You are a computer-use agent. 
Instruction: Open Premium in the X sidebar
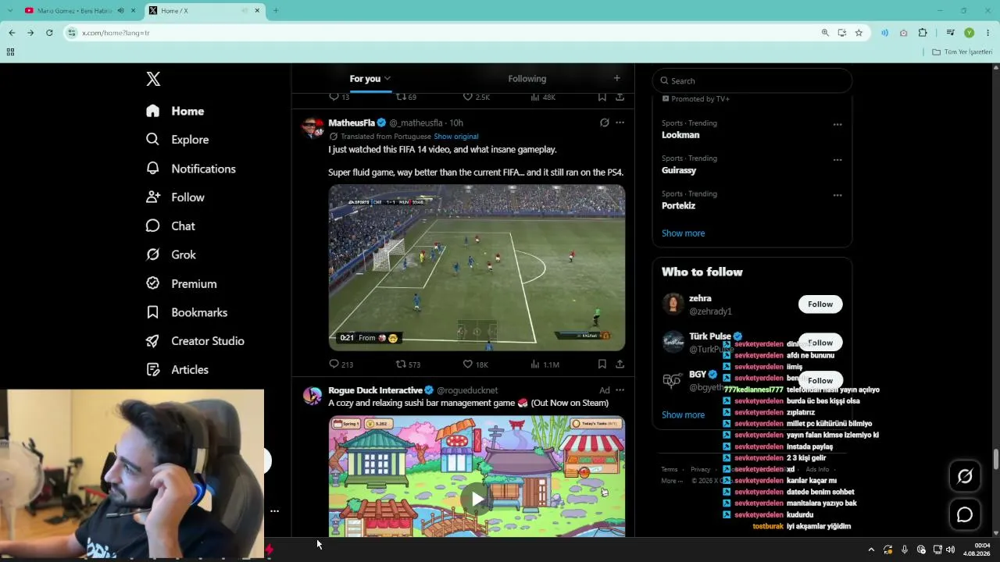pos(181,283)
